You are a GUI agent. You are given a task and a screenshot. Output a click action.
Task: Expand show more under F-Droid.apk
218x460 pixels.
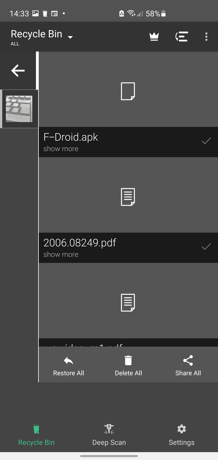(x=61, y=149)
